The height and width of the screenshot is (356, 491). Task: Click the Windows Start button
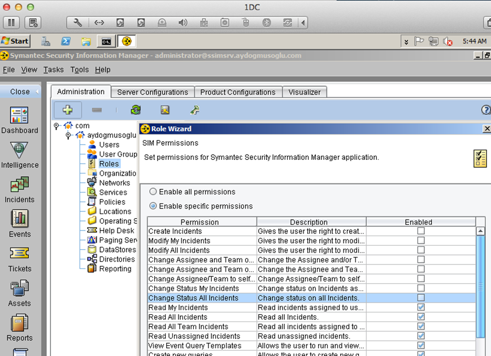pos(15,41)
